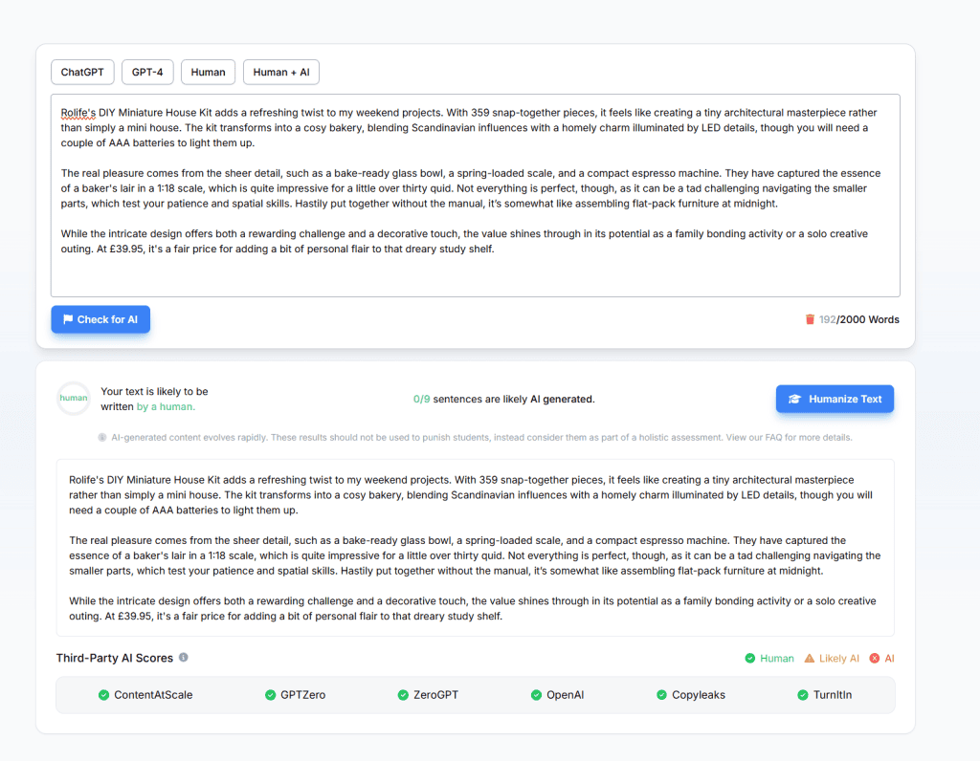Click the info icon before the AI disclaimer
The width and height of the screenshot is (980, 761).
102,438
